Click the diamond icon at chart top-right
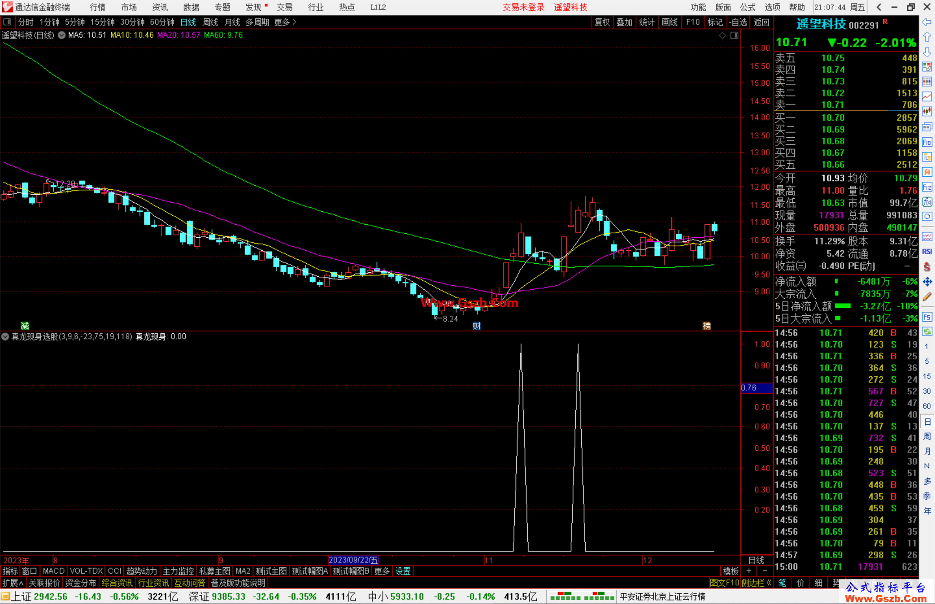The height and width of the screenshot is (604, 935). point(722,36)
